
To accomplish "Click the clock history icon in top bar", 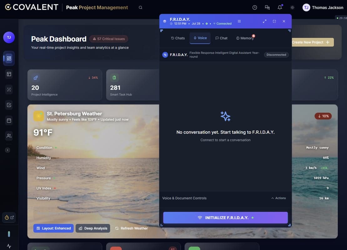I will point(255,7).
